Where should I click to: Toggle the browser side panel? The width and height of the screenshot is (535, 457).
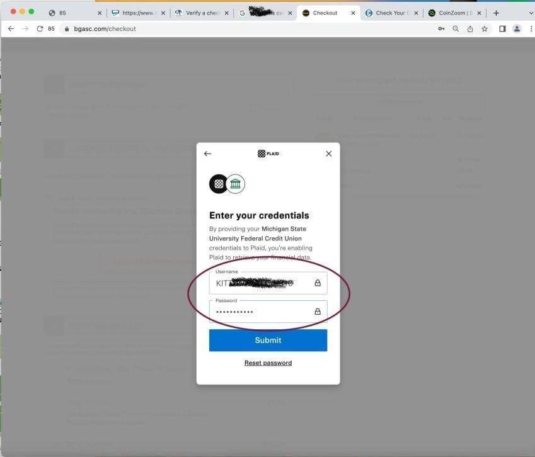point(502,29)
